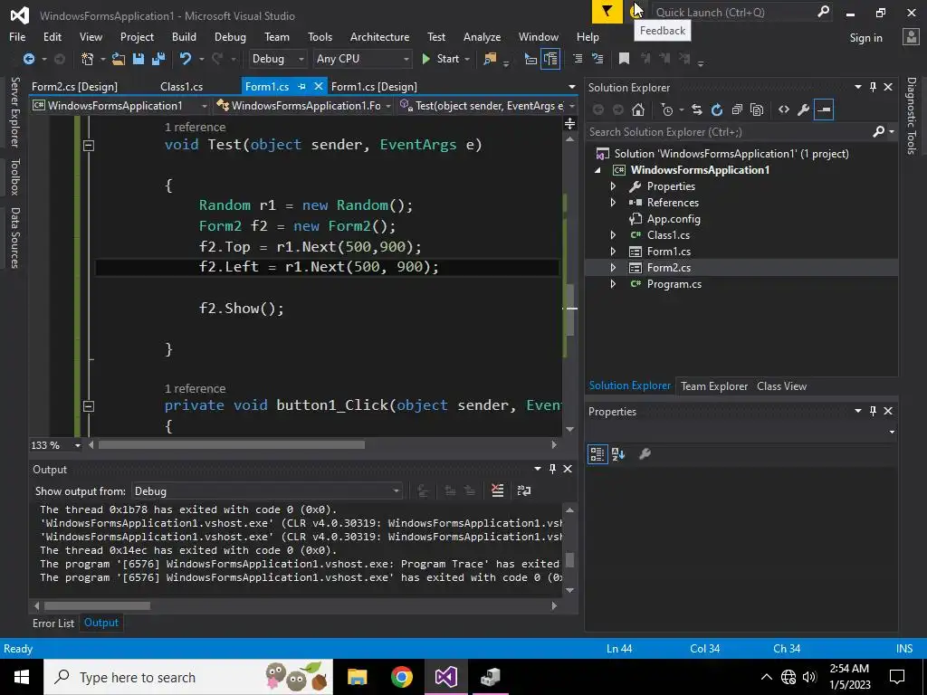Save the current file with disk icon
The width and height of the screenshot is (927, 695).
point(139,59)
